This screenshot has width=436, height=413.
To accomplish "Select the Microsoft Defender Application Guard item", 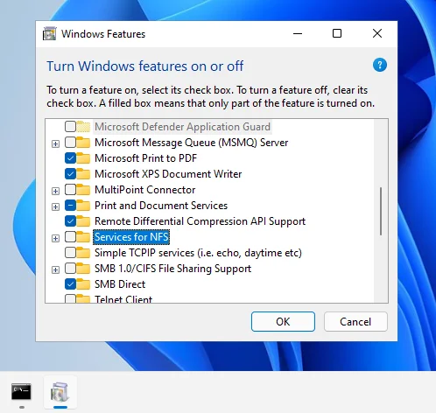I will coord(183,127).
